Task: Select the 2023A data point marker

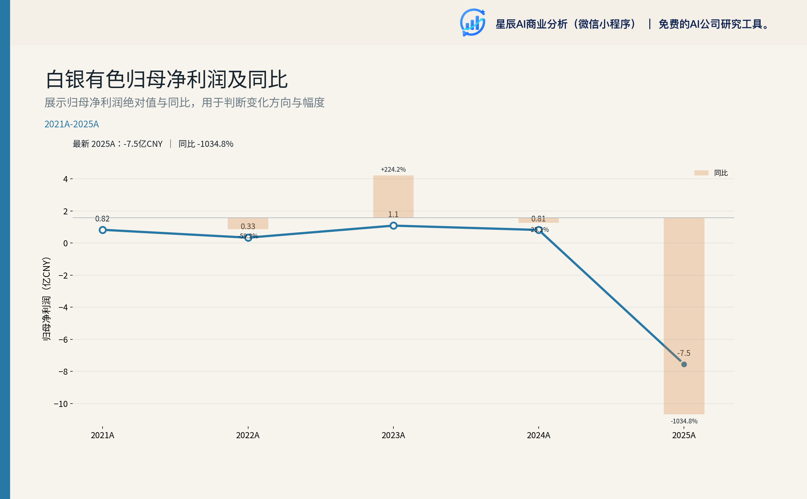Action: point(393,225)
